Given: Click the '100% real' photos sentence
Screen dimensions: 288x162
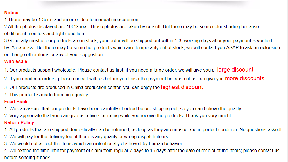Looking at the screenshot, I should point(132,27).
